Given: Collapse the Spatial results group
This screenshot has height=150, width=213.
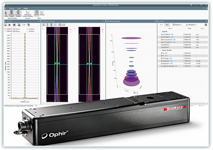Looking at the screenshot, I should pos(160,31).
